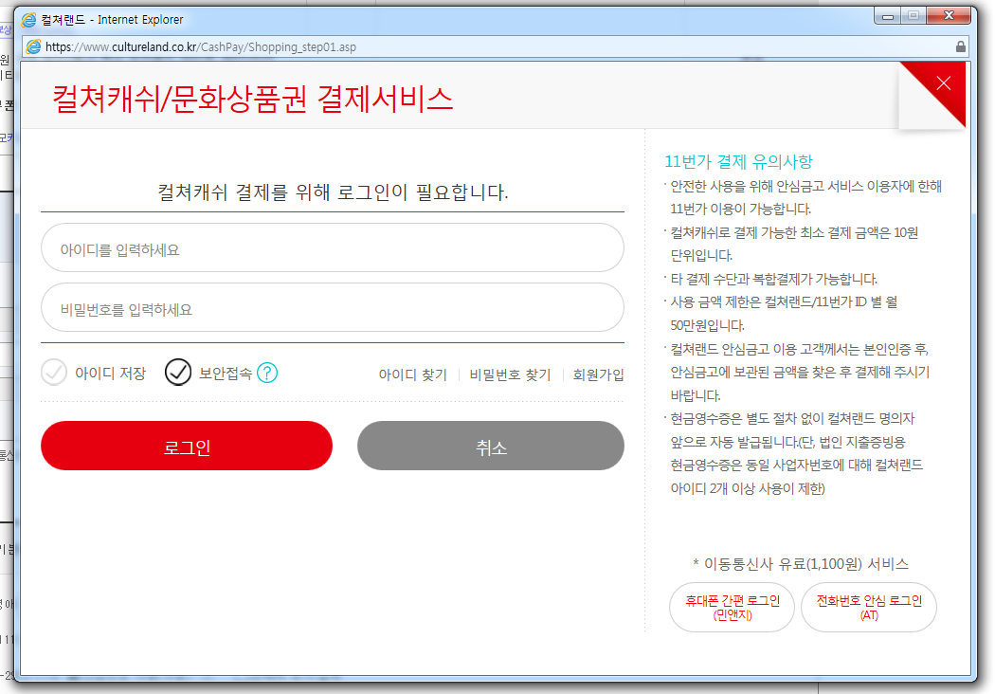Open the 비밀번호 찾기 link
The width and height of the screenshot is (995, 694).
click(x=510, y=374)
